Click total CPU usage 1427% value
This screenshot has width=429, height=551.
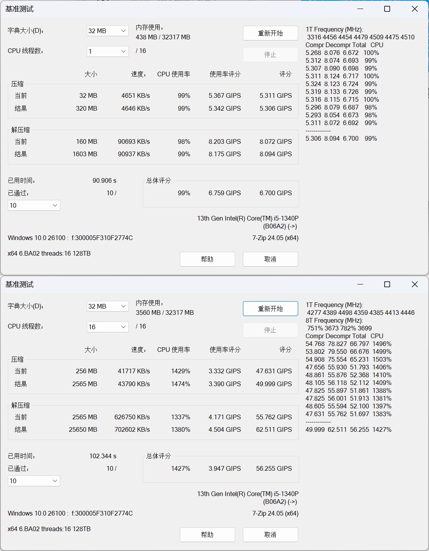[181, 468]
